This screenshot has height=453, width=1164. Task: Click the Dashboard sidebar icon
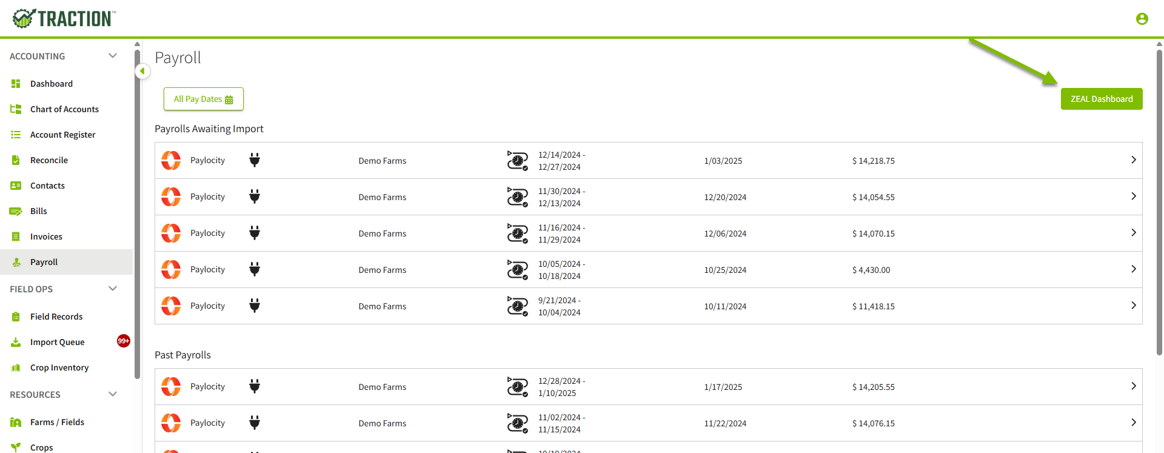(x=16, y=84)
